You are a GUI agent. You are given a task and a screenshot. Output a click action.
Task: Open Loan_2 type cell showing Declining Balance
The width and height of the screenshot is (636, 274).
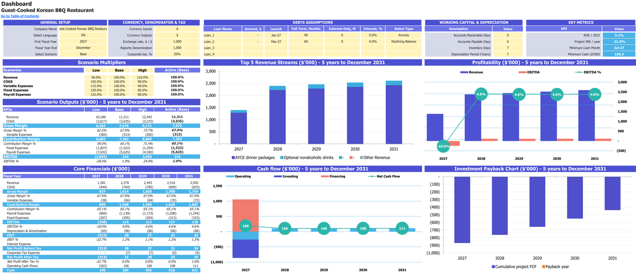click(x=403, y=41)
